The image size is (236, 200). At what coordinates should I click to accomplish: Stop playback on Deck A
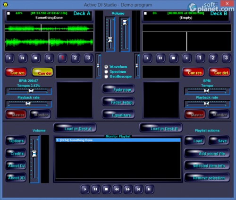click(x=36, y=58)
